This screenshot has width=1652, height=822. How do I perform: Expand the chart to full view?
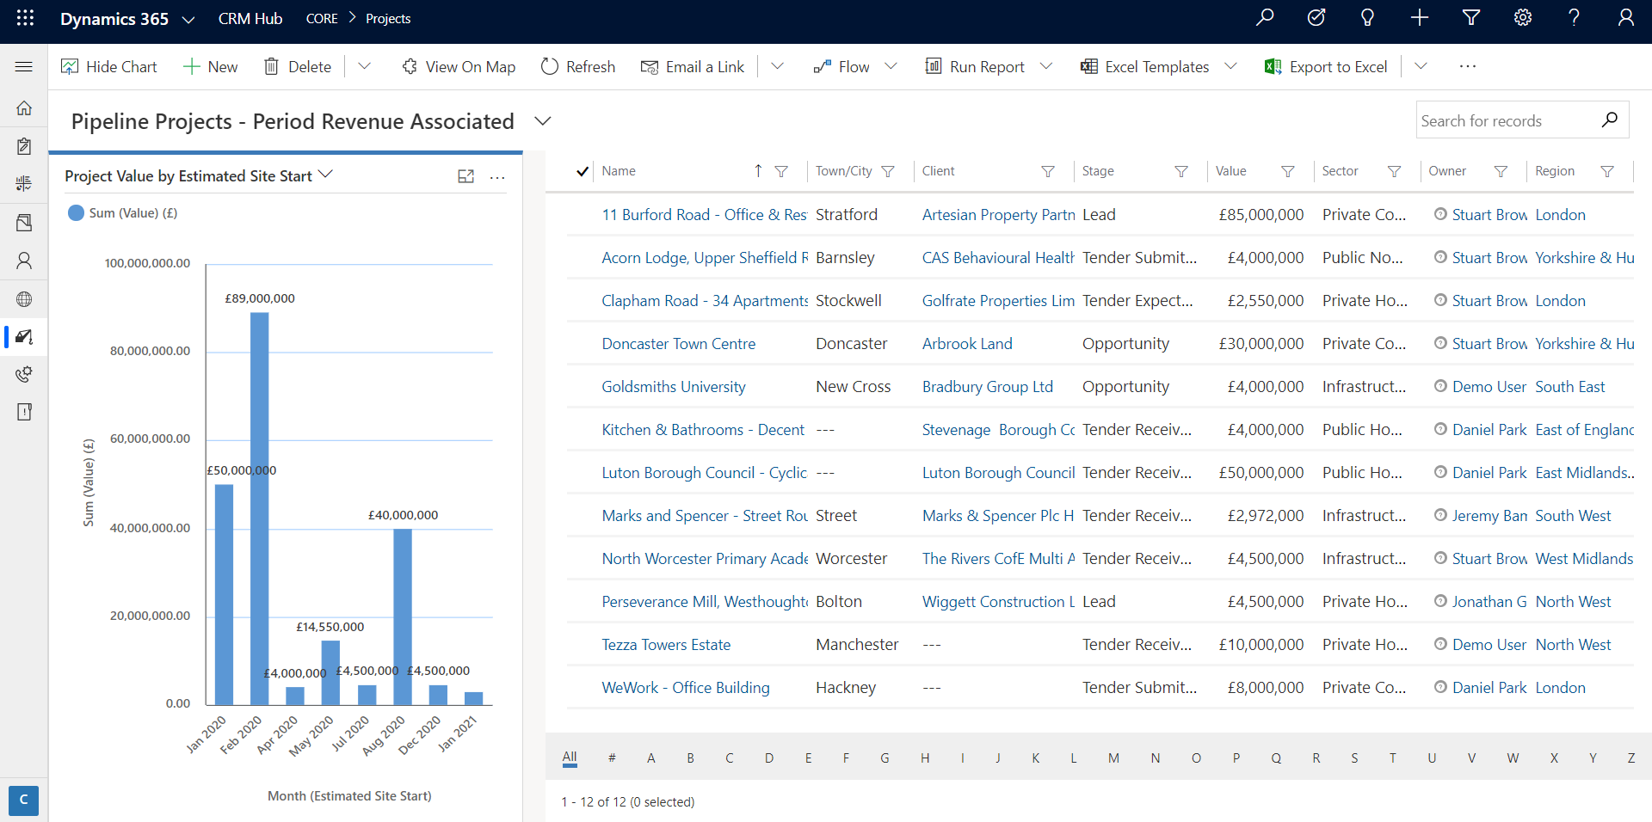tap(465, 176)
